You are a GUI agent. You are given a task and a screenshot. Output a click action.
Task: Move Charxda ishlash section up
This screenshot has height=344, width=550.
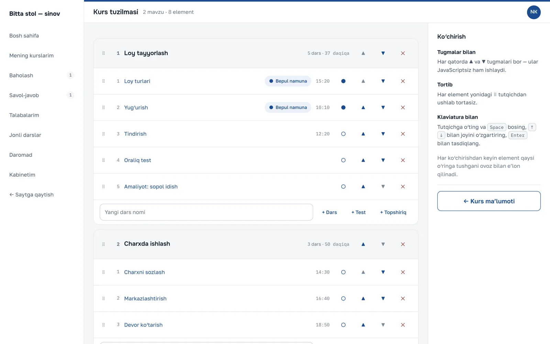coord(363,244)
